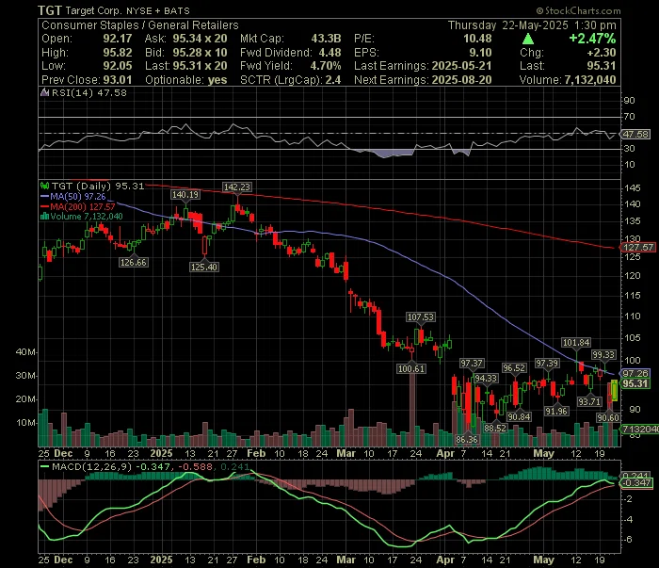Click the 7132040 volume axis tag

click(639, 429)
